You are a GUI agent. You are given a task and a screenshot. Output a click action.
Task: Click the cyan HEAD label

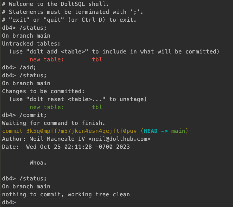click(x=150, y=131)
